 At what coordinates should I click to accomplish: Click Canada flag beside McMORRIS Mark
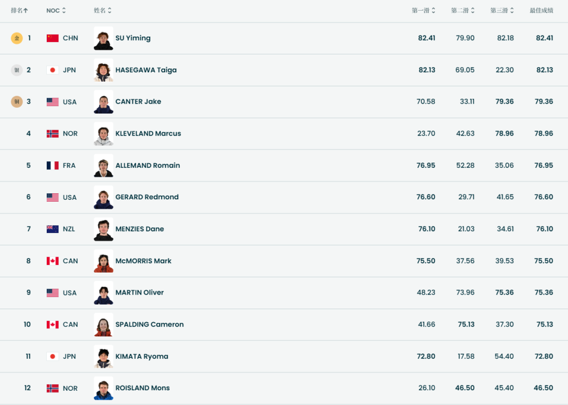point(53,261)
